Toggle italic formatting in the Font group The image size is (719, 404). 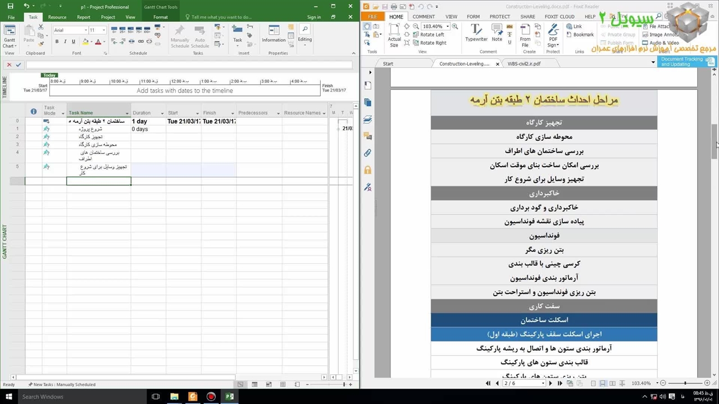65,42
